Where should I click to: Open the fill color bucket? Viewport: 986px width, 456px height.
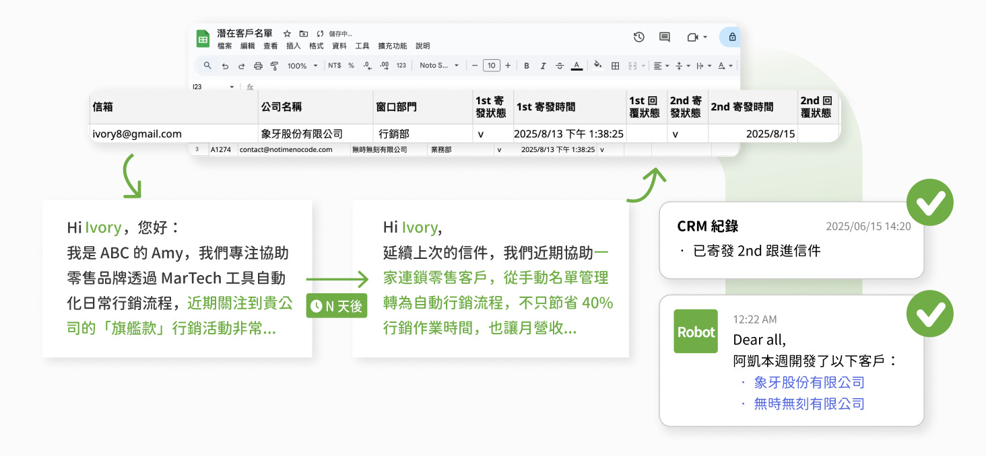point(598,65)
